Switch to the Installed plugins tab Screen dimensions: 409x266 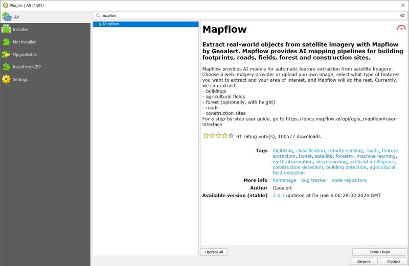pos(46,30)
